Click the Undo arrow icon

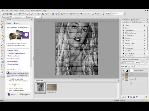20,14
